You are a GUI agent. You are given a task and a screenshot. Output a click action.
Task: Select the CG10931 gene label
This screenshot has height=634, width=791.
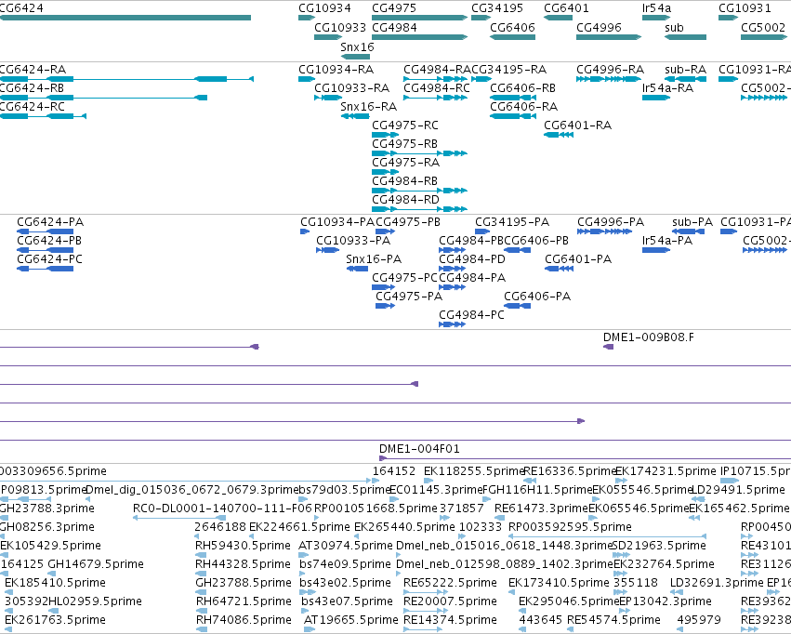745,8
